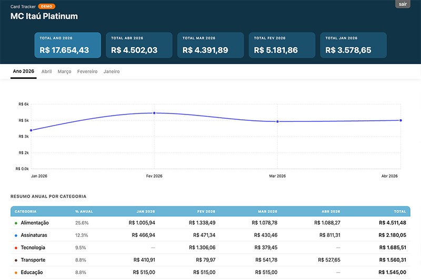421x280 pixels.
Task: Click the orange DEMO badge
Action: (46, 6)
